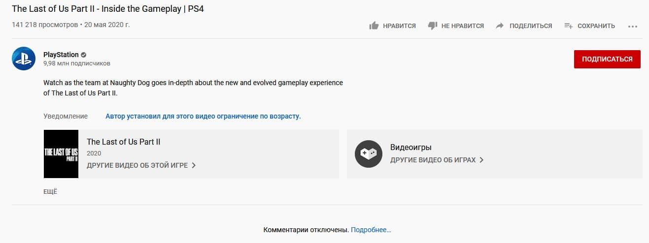Click The Last of Us Part II thumbnail
Viewport: 649px width, 243px height.
pyautogui.click(x=61, y=154)
